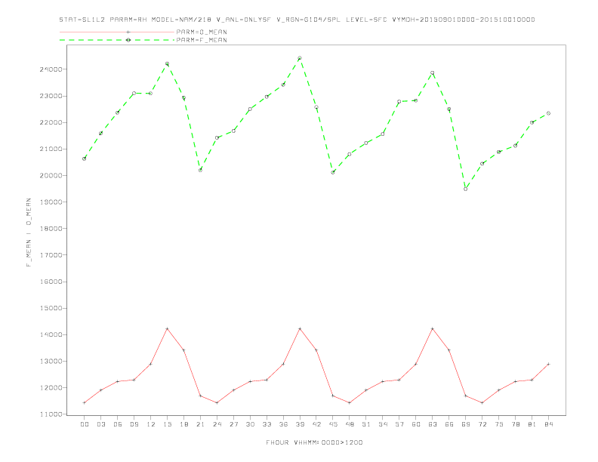Screen dimensions: 598x462
Task: Click the 63 forecast hour x-axis label
Action: (433, 424)
